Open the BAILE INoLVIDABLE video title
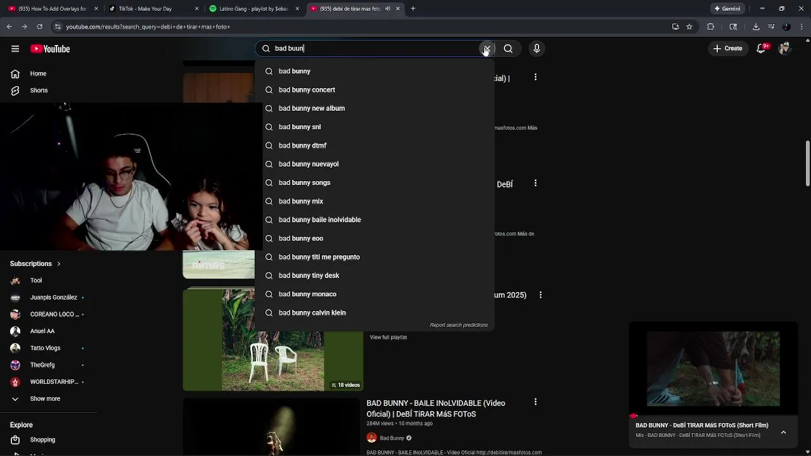Viewport: 811px width, 456px height. pyautogui.click(x=436, y=408)
